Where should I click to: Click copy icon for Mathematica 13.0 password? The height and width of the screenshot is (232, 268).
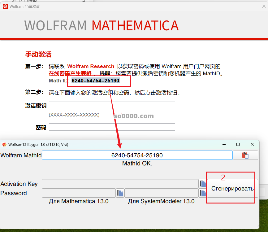tap(120, 193)
